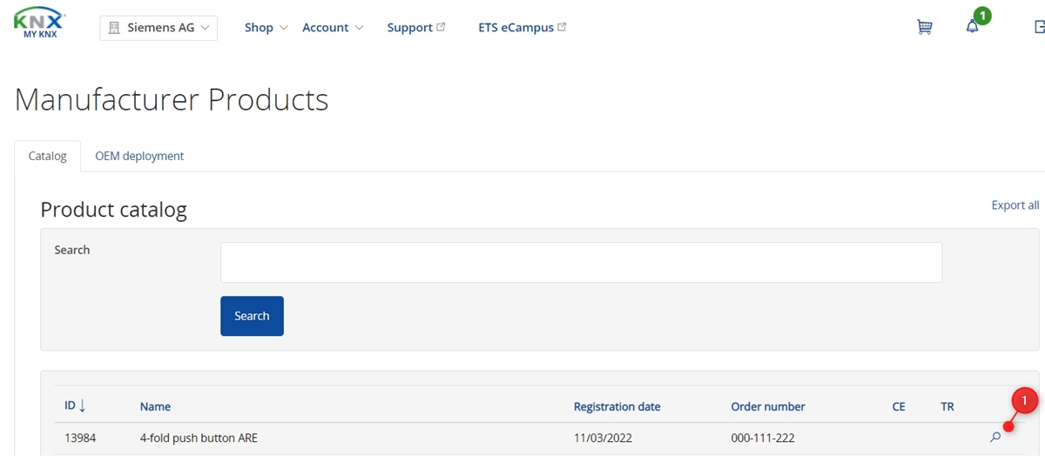Click the building icon beside Siemens AG
The width and height of the screenshot is (1045, 456).
pyautogui.click(x=113, y=28)
